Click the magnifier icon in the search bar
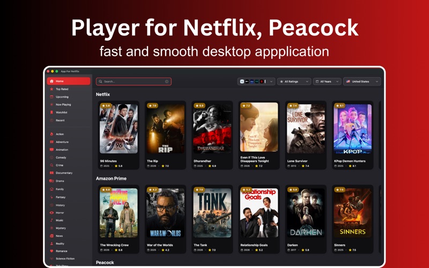 click(100, 81)
